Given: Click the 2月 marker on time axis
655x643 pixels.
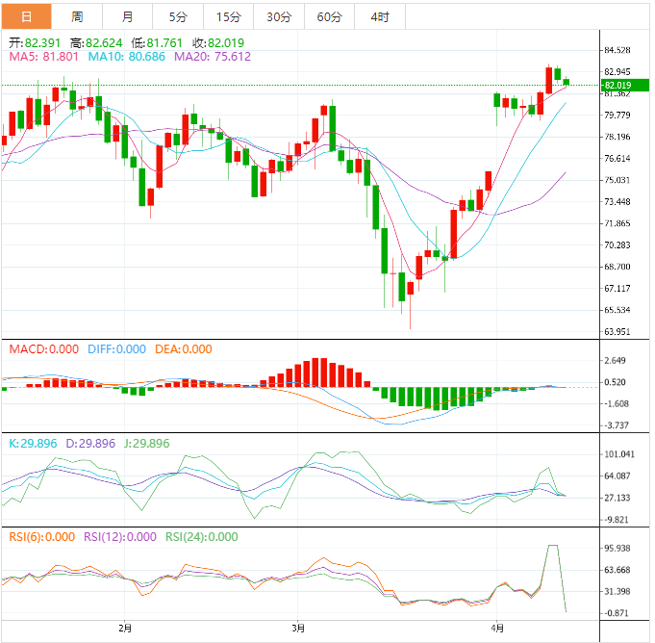Looking at the screenshot, I should 125,629.
